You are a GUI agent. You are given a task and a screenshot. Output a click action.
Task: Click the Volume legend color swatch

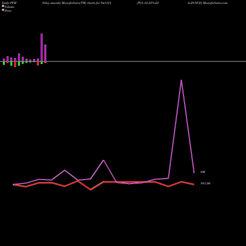pos(3,6)
